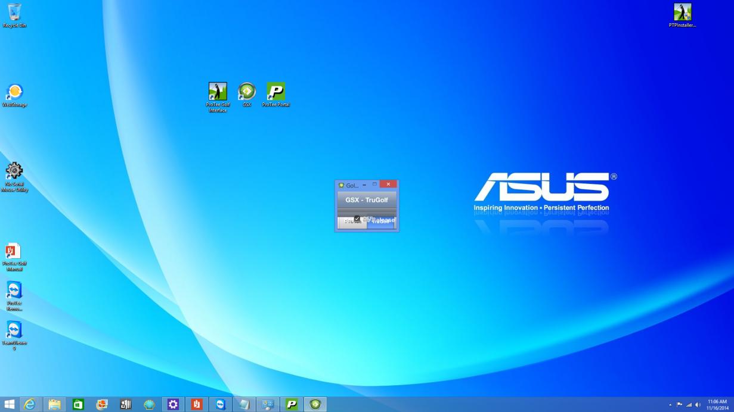
Task: Open the Windows Start button
Action: click(11, 404)
